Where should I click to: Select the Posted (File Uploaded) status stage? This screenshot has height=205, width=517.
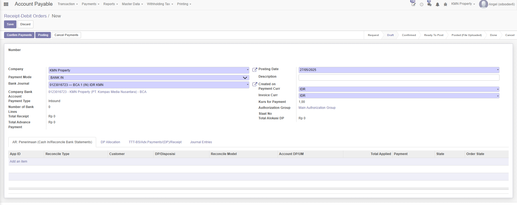pyautogui.click(x=466, y=35)
